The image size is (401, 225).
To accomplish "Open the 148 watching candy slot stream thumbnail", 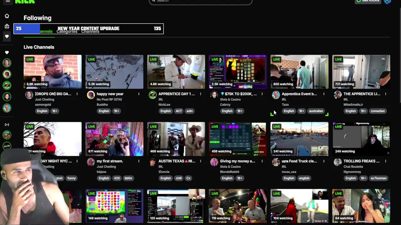I will click(x=114, y=206).
